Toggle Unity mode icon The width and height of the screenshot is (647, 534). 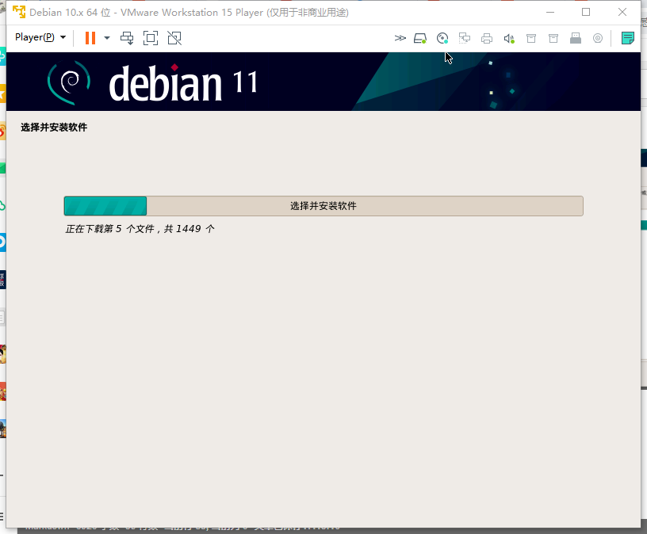tap(174, 38)
